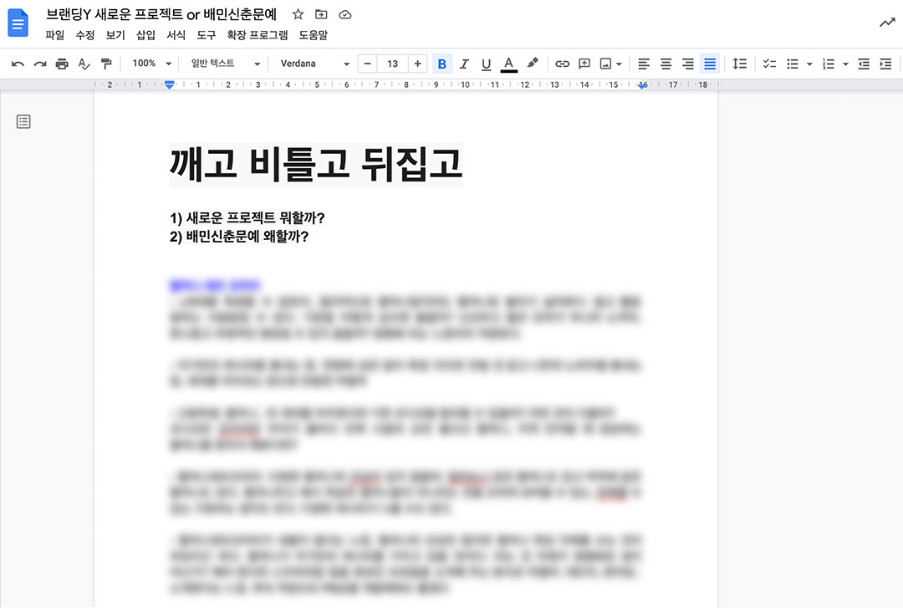This screenshot has width=903, height=608.
Task: Insert a checklist
Action: tap(769, 64)
